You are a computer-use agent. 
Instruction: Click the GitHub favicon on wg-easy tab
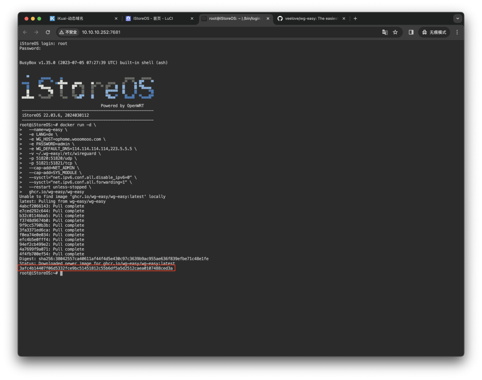pos(280,18)
